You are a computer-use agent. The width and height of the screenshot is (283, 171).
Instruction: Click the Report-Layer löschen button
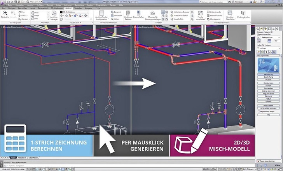269,161
